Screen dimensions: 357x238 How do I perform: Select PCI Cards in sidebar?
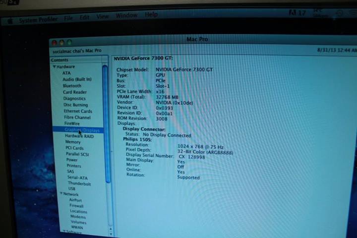tap(74, 148)
